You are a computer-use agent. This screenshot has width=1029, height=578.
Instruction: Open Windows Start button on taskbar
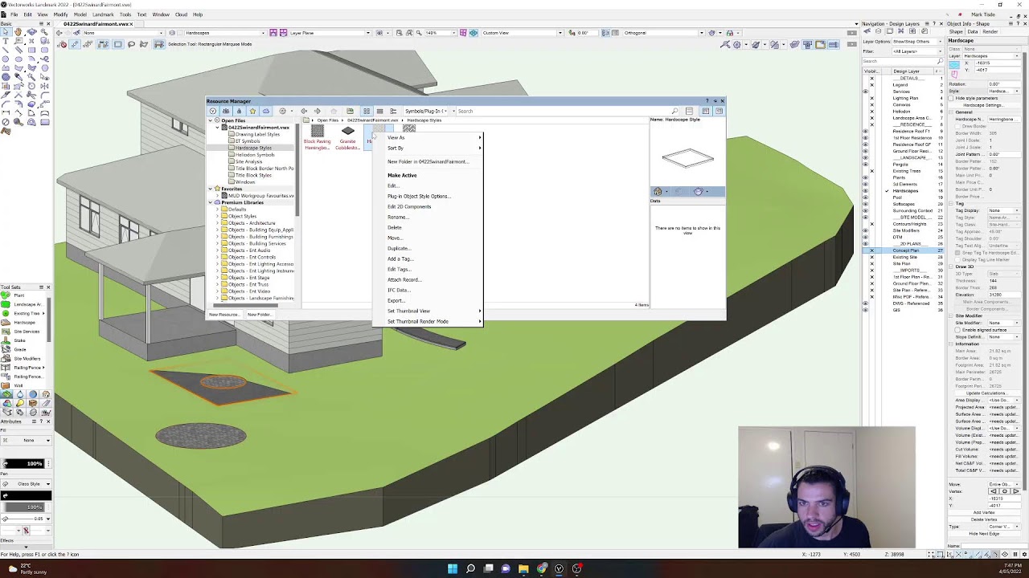click(x=453, y=568)
